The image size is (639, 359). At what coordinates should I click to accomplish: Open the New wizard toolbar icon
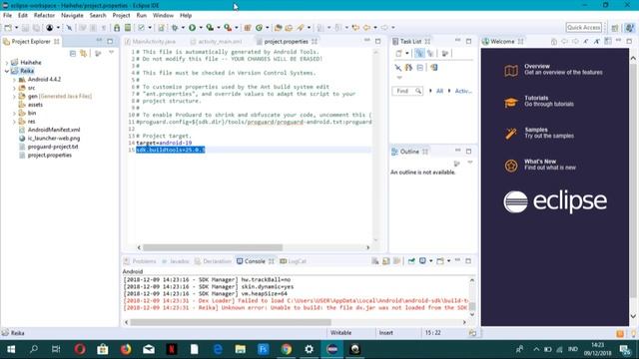8,27
